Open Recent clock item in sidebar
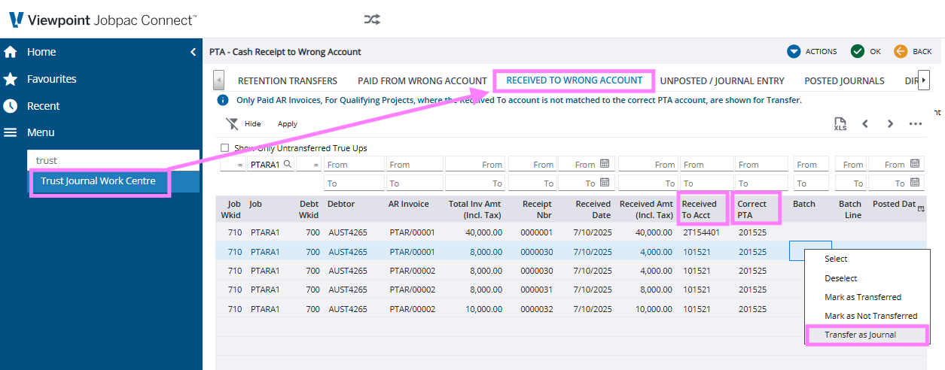The height and width of the screenshot is (370, 945). pos(11,106)
